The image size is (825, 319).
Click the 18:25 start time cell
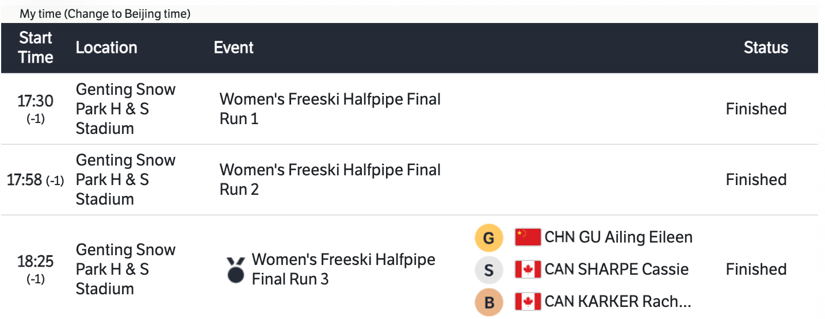pyautogui.click(x=35, y=262)
